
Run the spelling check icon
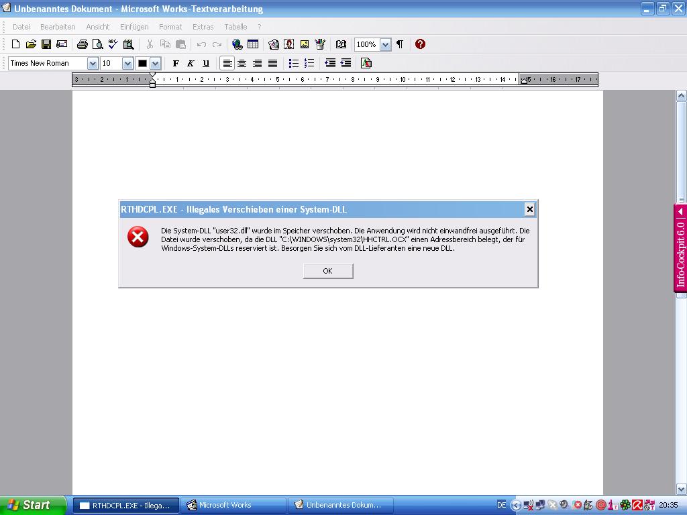pos(113,44)
